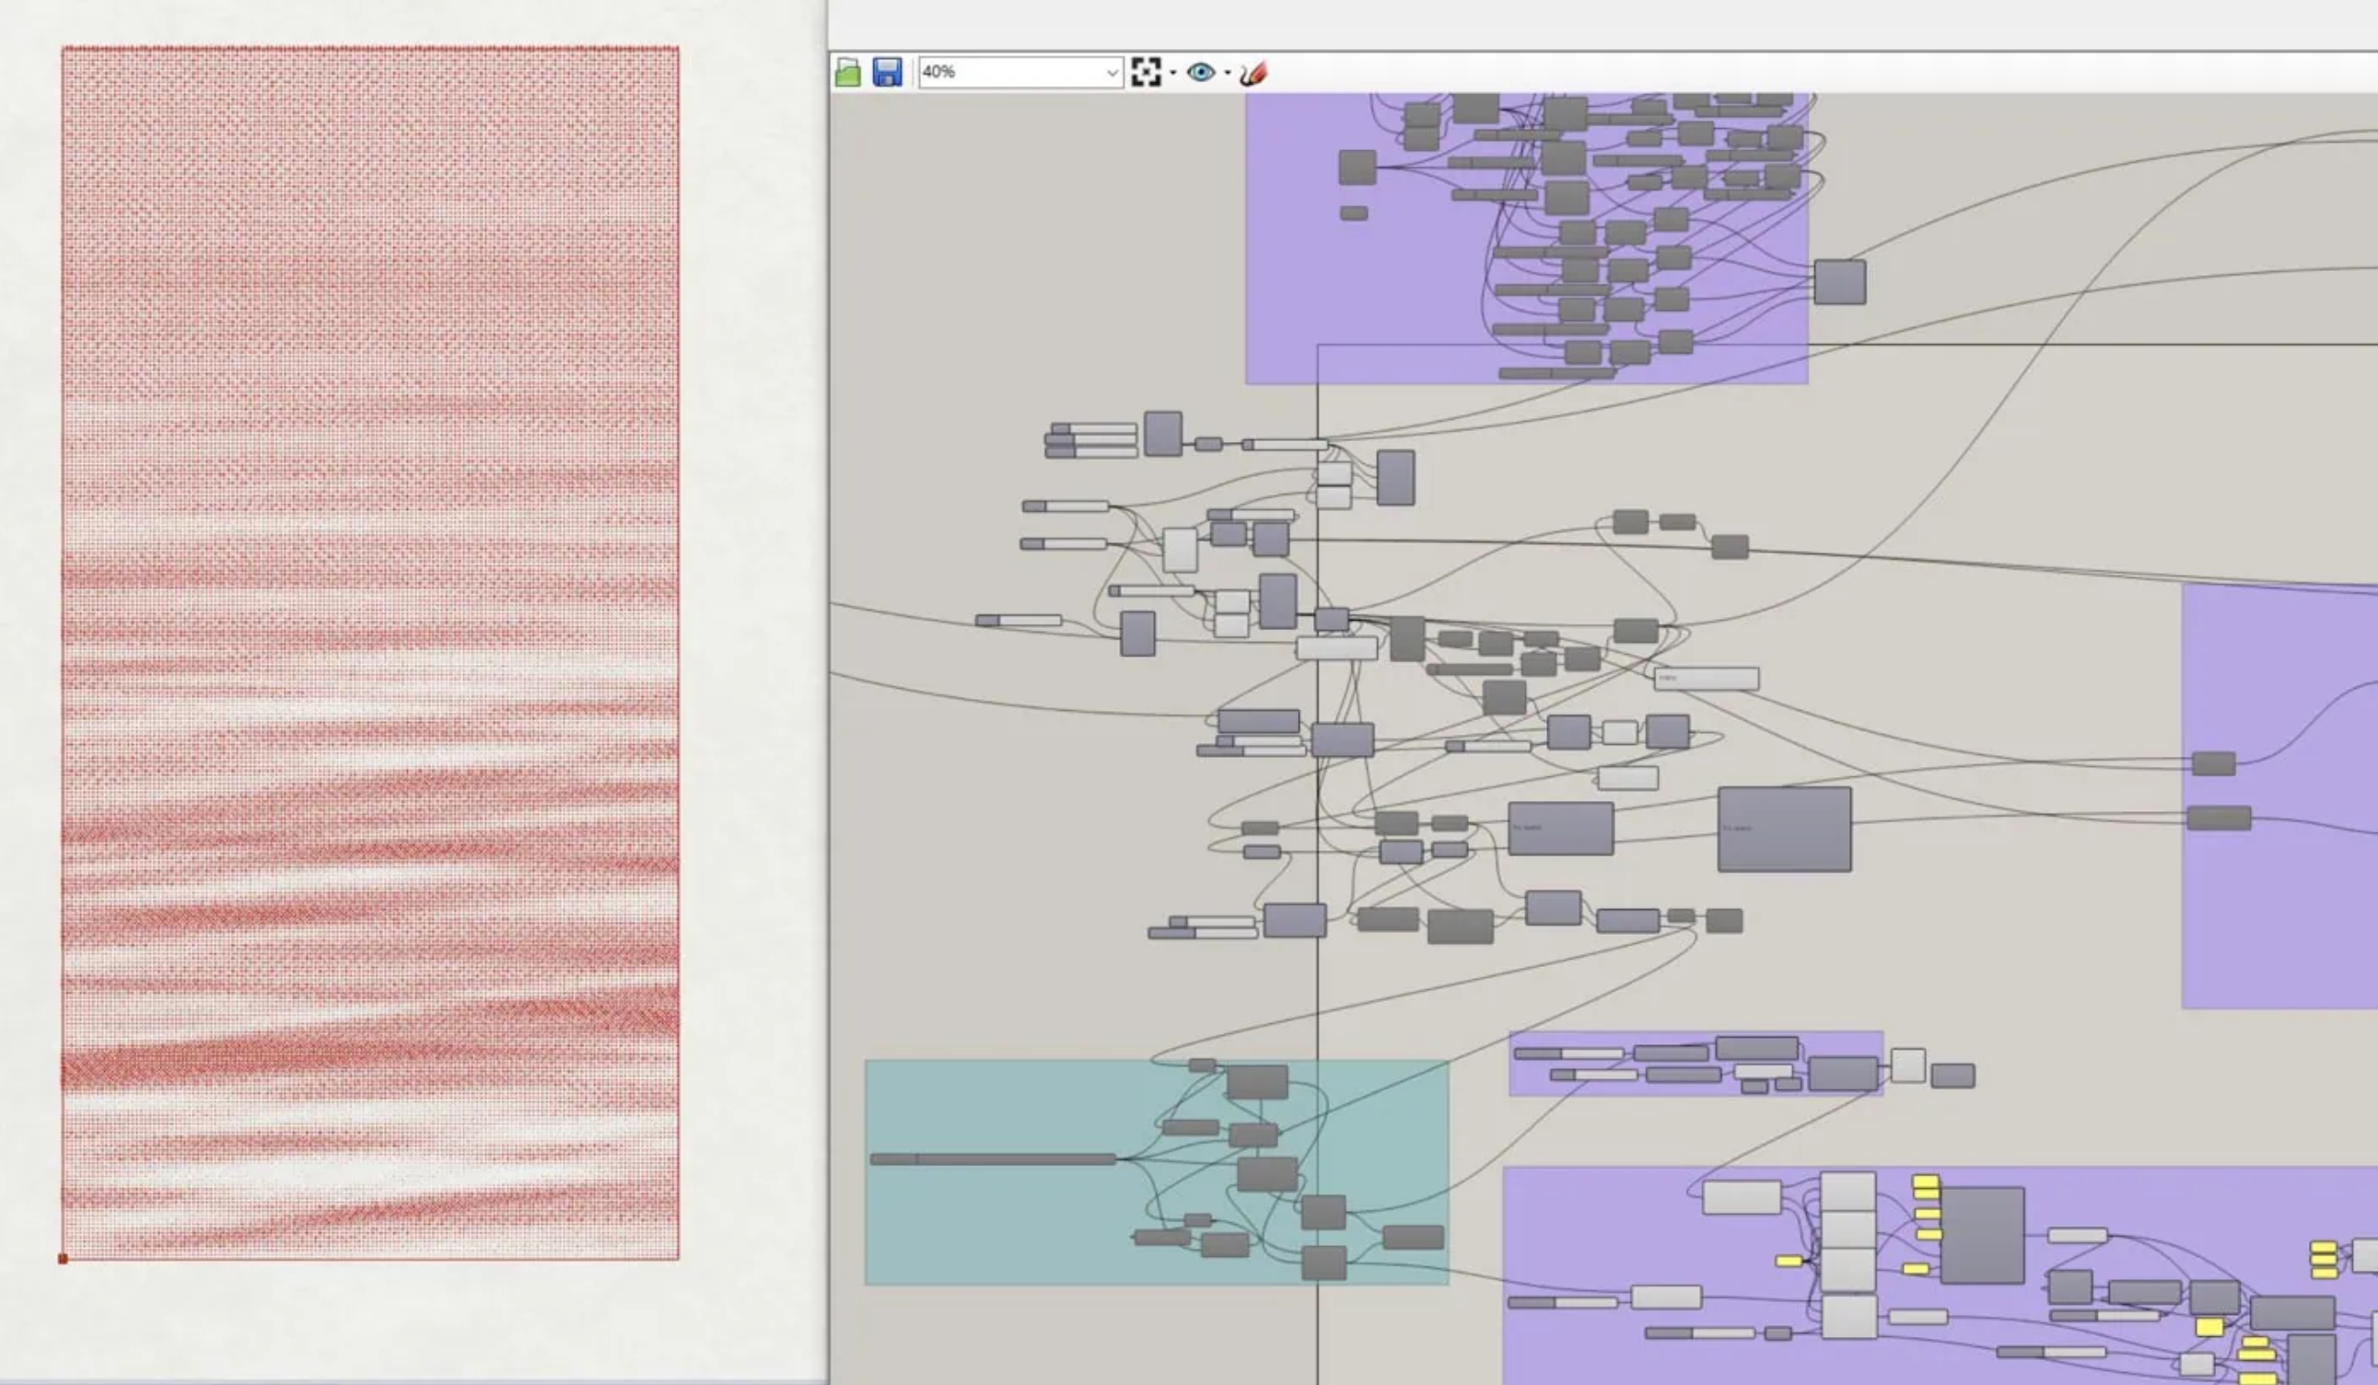Screen dimensions: 2378x1385
Task: Open dropdown arrow beside the eye icon
Action: point(1227,73)
